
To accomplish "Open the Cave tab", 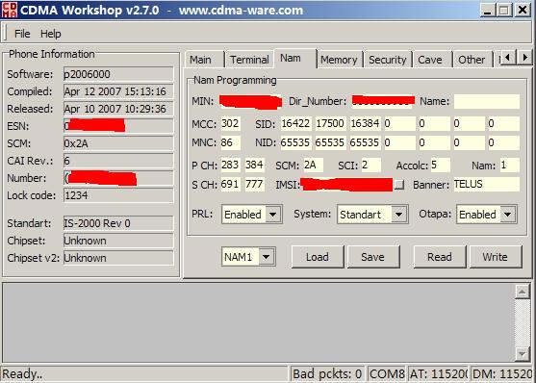I will (431, 60).
